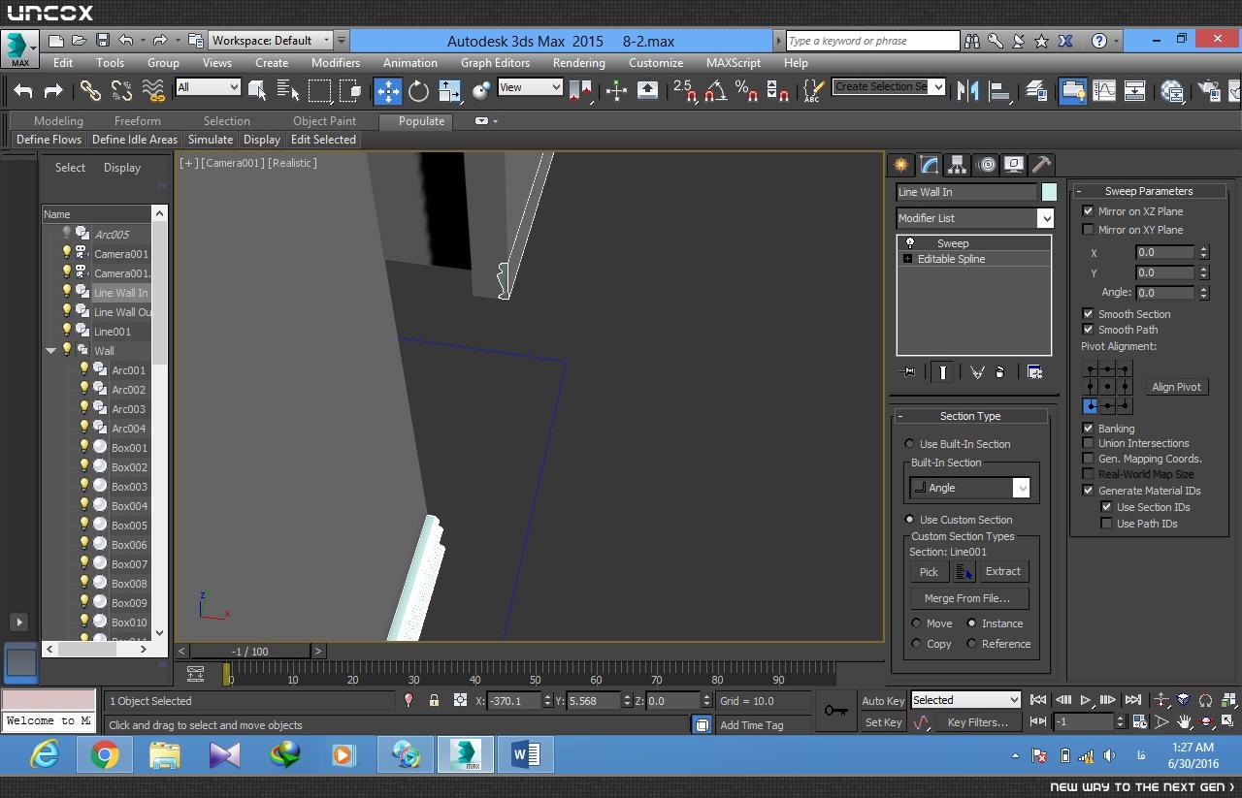Toggle the Angle Snap icon
The height and width of the screenshot is (798, 1242).
pos(715,91)
